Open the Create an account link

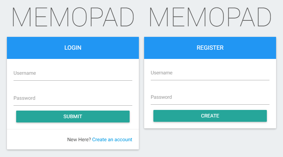(112, 140)
